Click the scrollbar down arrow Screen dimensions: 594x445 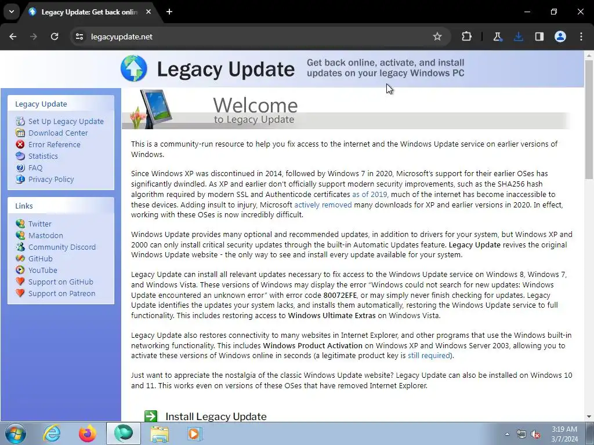click(589, 417)
